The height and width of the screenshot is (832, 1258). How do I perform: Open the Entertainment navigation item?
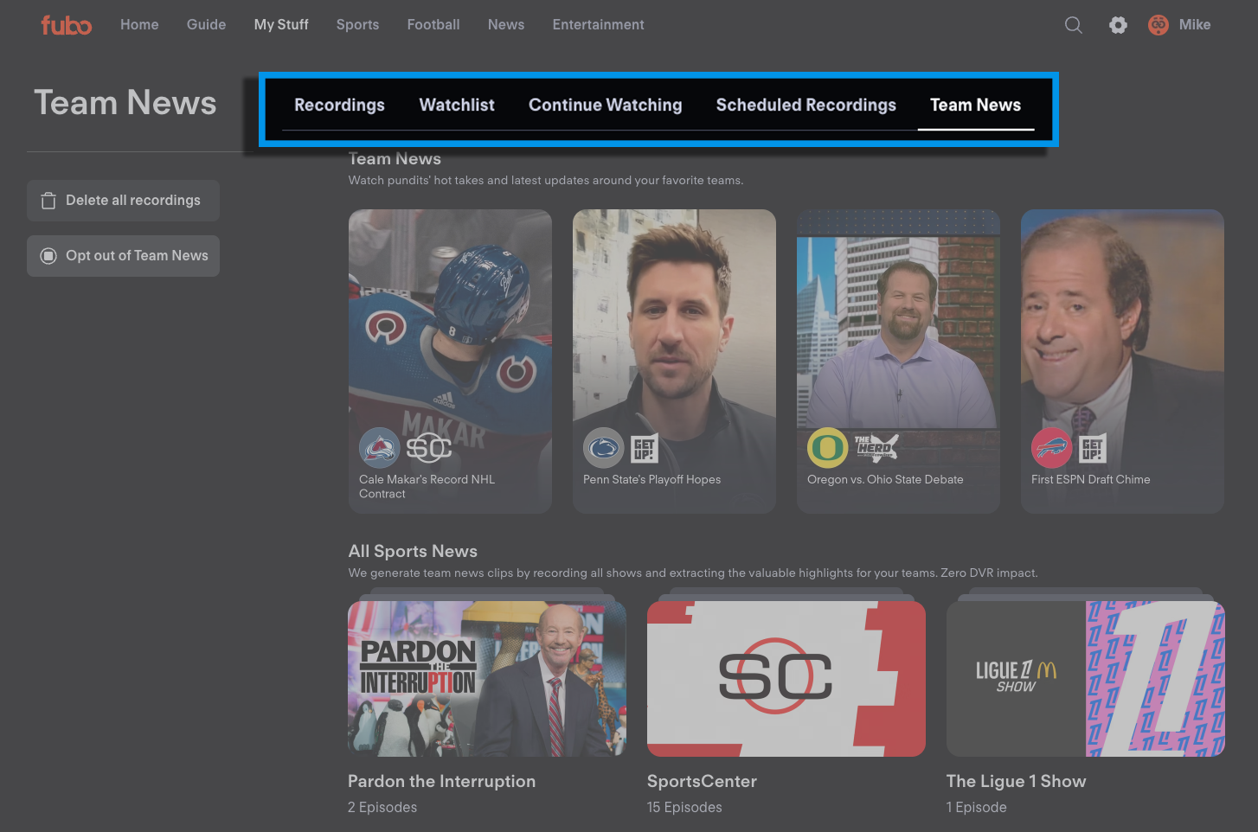click(599, 25)
